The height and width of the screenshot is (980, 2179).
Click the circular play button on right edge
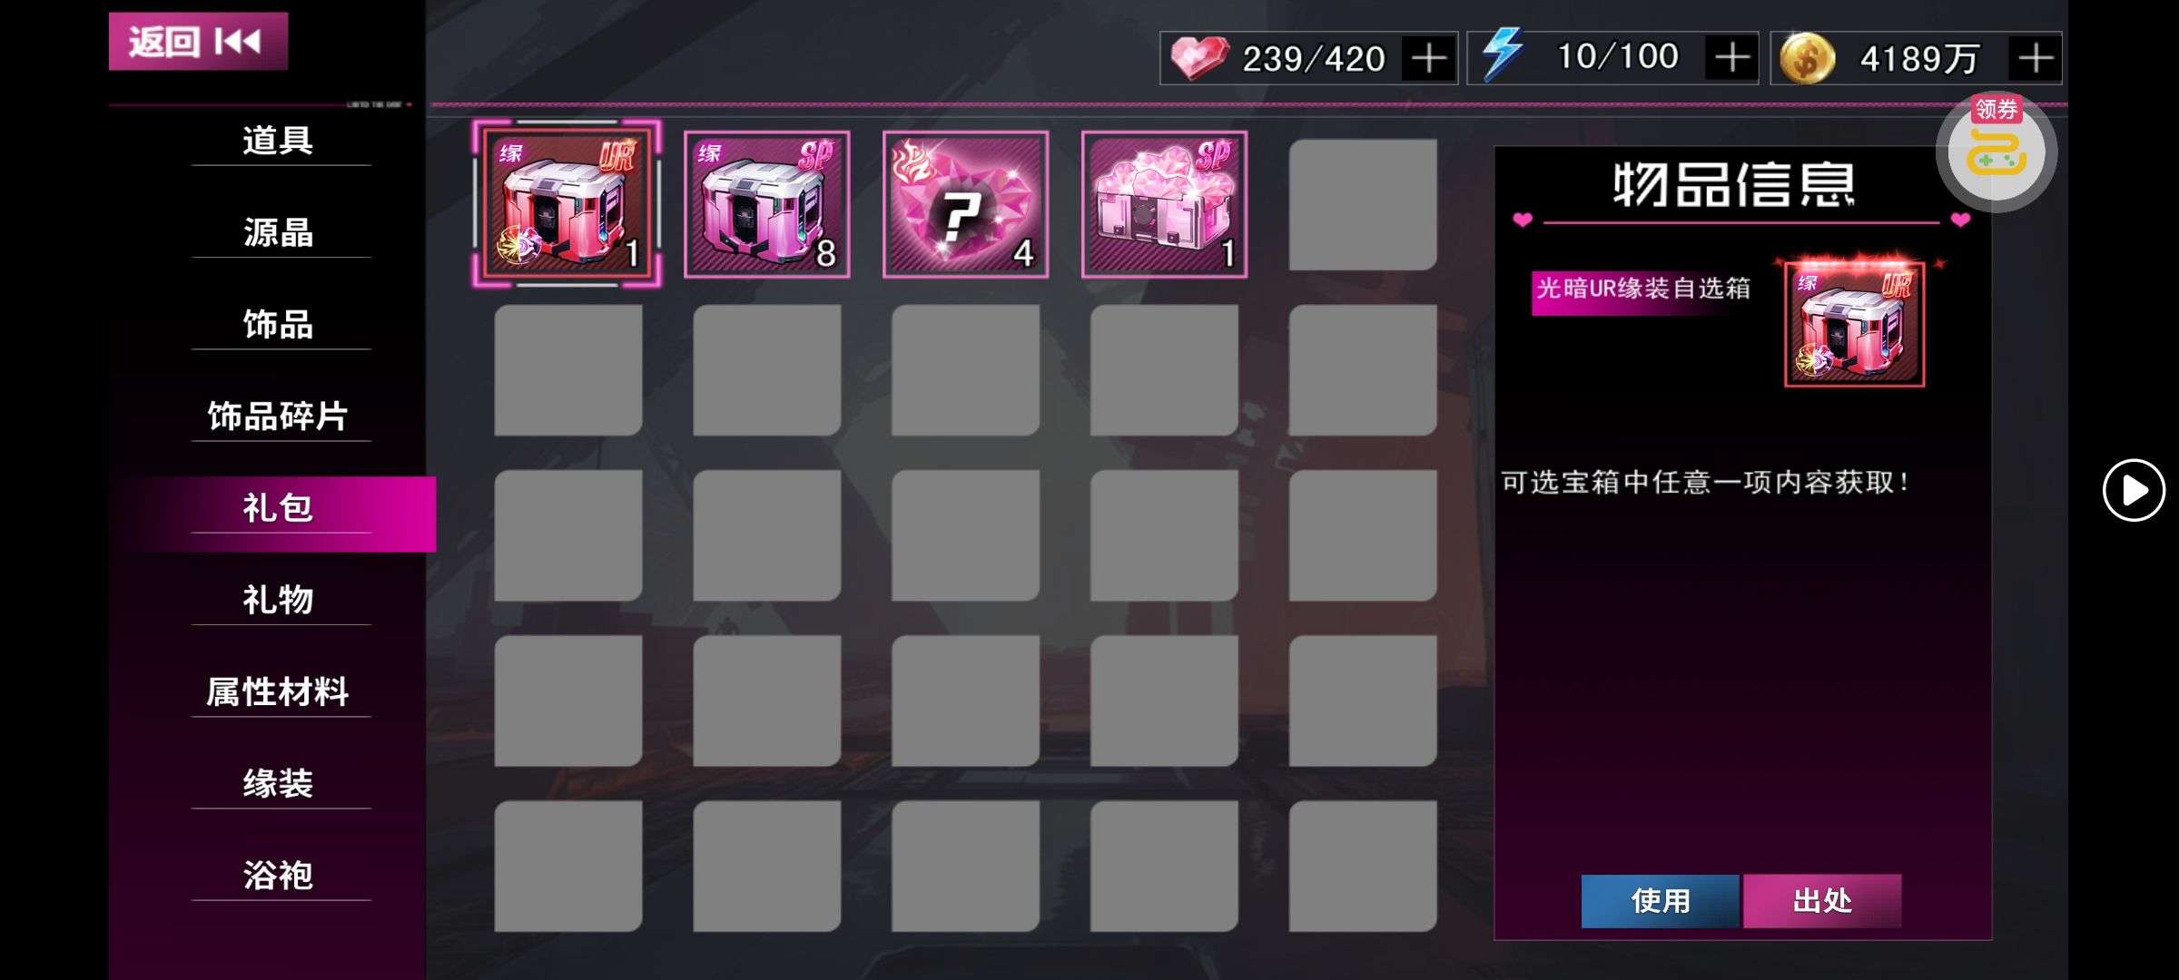(x=2133, y=490)
